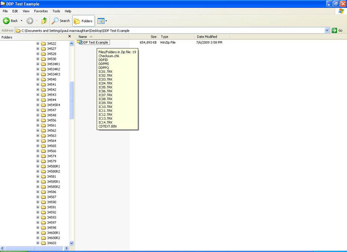Select folder 34585R1 in tree

click(x=54, y=182)
